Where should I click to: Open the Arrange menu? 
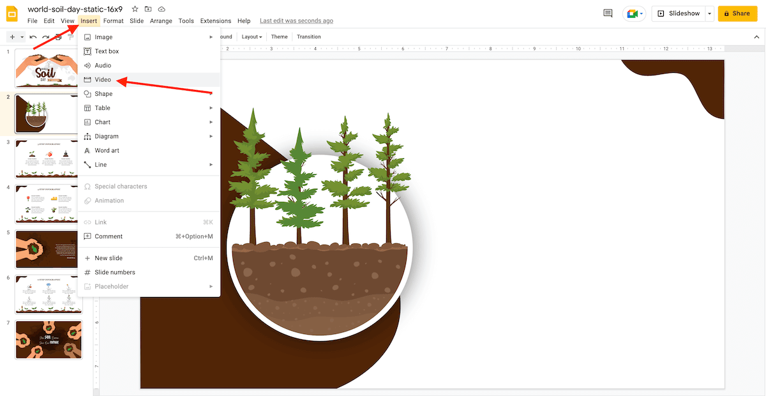coord(161,21)
